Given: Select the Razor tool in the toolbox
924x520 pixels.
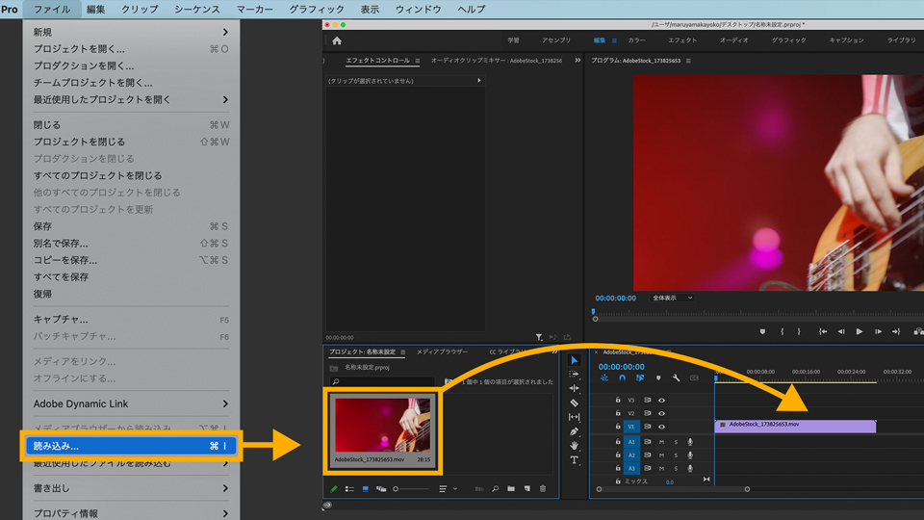Looking at the screenshot, I should pyautogui.click(x=575, y=403).
